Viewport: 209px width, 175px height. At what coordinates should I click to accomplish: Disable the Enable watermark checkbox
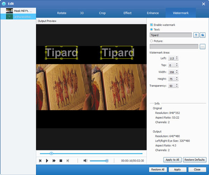click(x=151, y=25)
